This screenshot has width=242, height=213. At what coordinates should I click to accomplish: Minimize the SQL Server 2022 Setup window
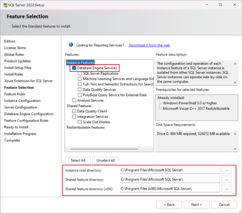point(207,5)
